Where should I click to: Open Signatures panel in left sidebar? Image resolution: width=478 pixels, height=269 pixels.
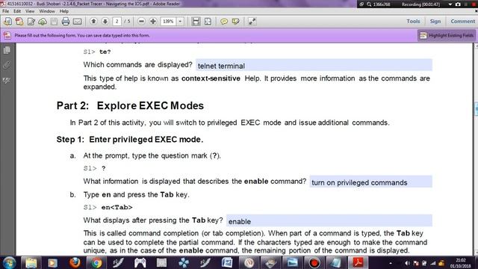[x=7, y=81]
